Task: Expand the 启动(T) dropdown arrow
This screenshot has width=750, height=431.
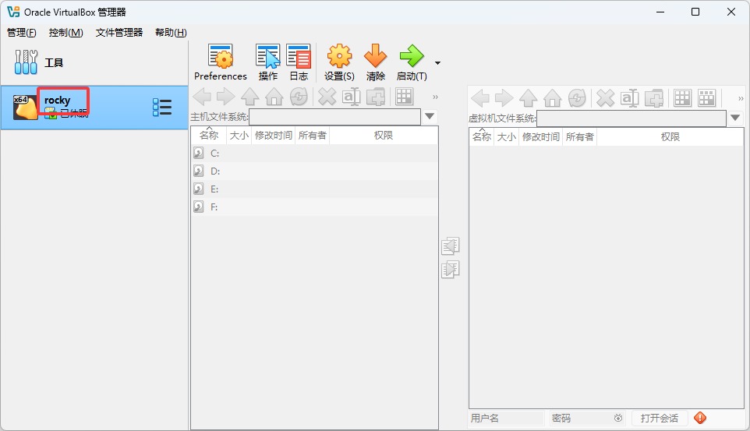Action: pyautogui.click(x=437, y=63)
